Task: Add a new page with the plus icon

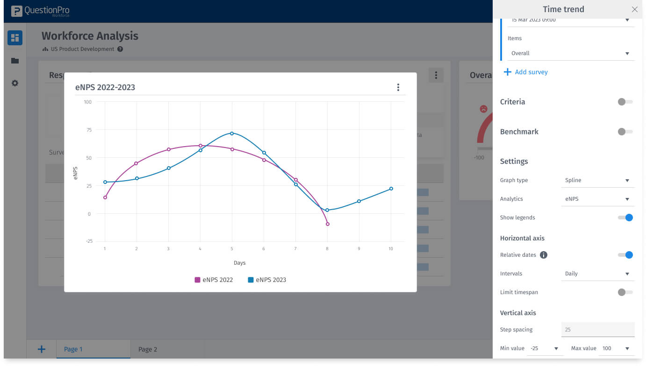Action: click(42, 349)
